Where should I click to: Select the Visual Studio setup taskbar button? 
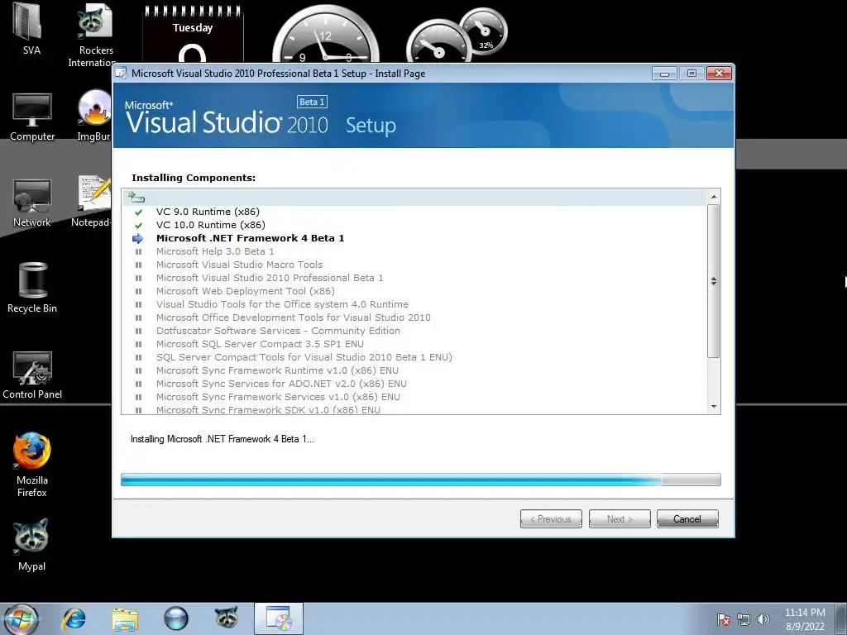pyautogui.click(x=279, y=618)
